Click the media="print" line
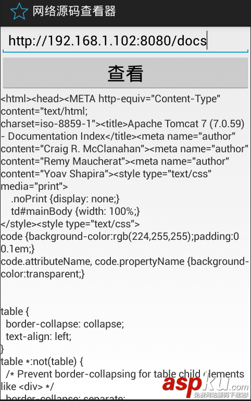The width and height of the screenshot is (251, 401). 34,187
